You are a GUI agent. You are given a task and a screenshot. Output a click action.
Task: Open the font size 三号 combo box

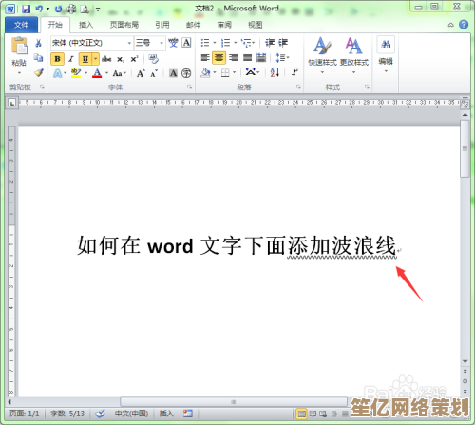point(149,43)
